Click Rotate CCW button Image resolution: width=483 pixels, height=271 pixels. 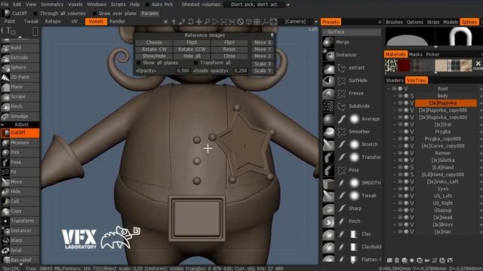tap(192, 49)
